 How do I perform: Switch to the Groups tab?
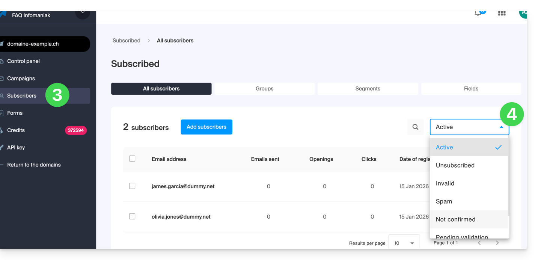[264, 89]
